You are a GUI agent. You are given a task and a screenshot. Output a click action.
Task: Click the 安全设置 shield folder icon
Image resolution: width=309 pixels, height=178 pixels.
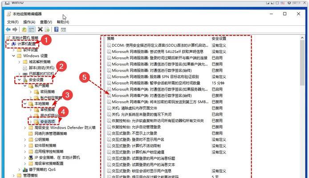point(25,80)
